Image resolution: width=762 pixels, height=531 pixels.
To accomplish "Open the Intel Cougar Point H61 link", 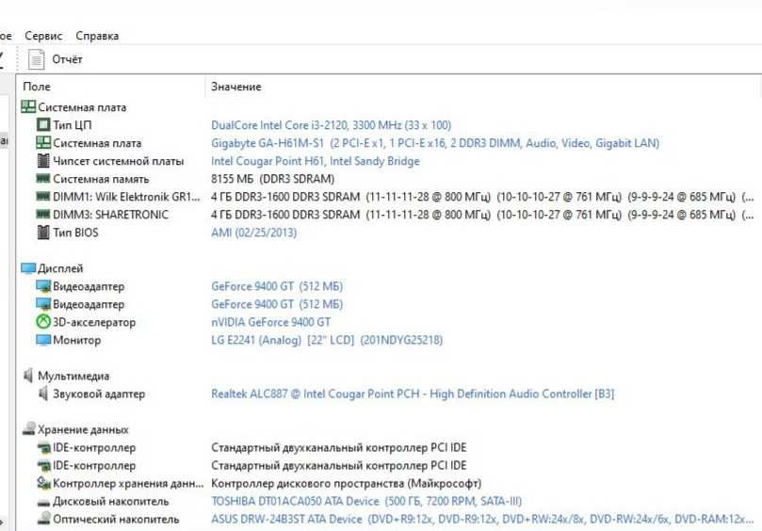I will click(x=316, y=161).
